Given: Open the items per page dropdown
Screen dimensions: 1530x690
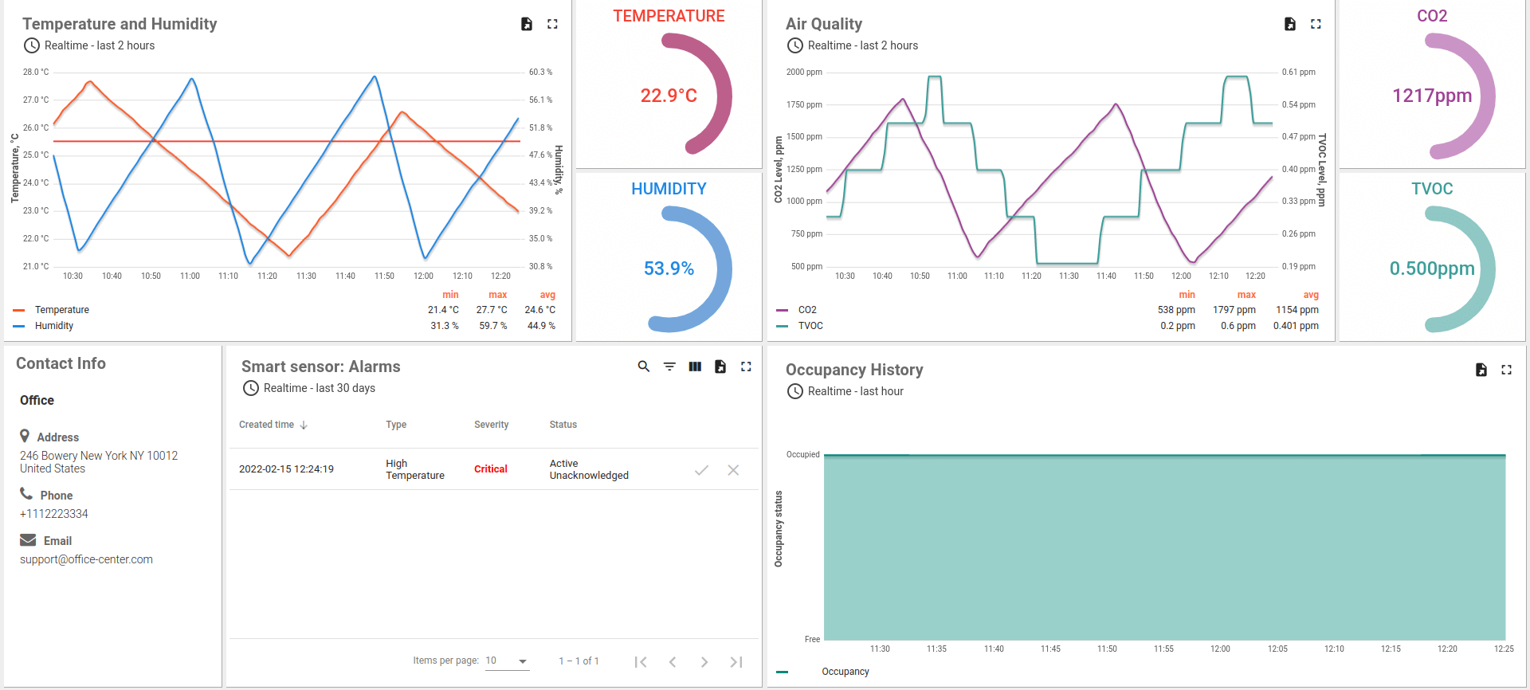Looking at the screenshot, I should (508, 661).
